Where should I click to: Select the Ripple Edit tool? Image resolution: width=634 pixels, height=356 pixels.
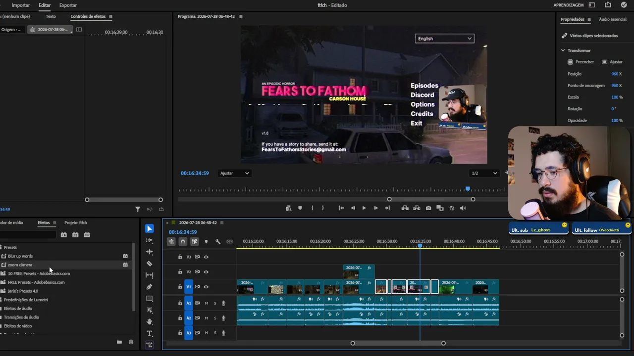150,252
